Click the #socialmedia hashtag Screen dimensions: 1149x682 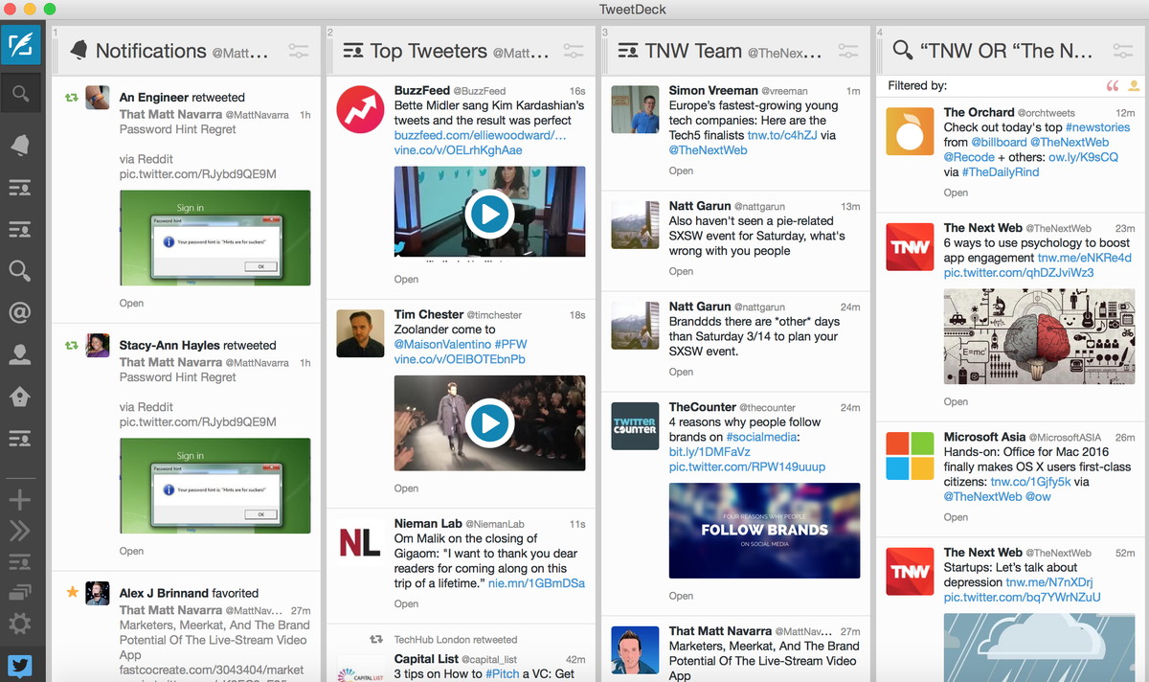click(x=762, y=437)
